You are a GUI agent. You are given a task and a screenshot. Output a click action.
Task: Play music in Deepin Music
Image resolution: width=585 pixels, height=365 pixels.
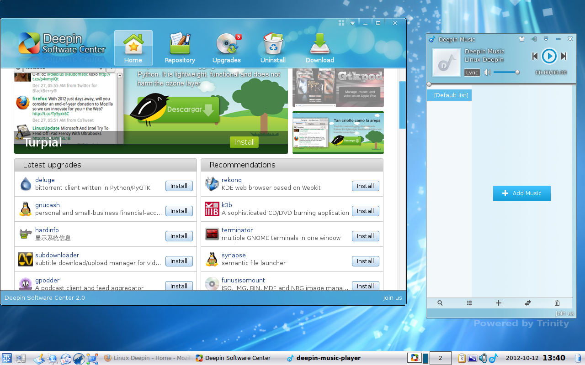coord(549,56)
